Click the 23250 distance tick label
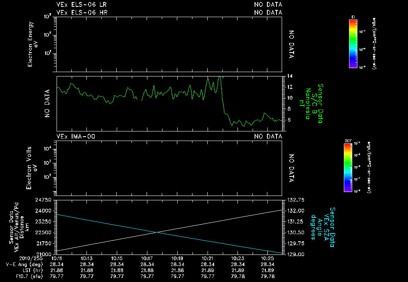 43,221
